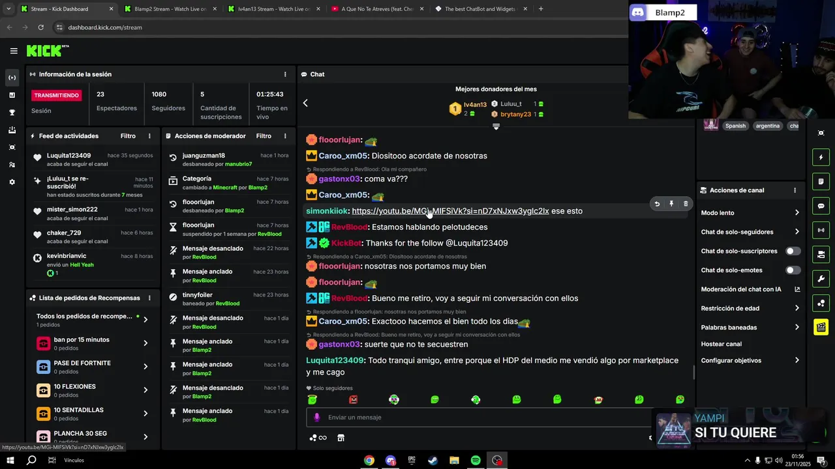Click the address bar URL
Screen dimensions: 835x469
[x=104, y=27]
